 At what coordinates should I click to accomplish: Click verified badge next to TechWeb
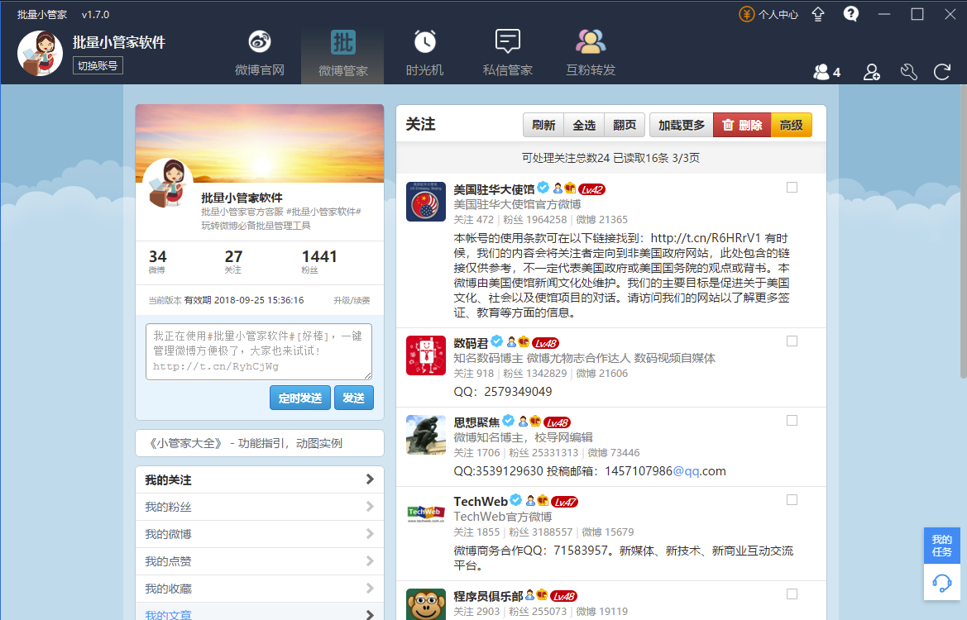(516, 500)
